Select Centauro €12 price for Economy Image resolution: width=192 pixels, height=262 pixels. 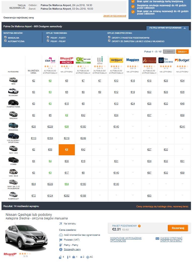coord(116,92)
